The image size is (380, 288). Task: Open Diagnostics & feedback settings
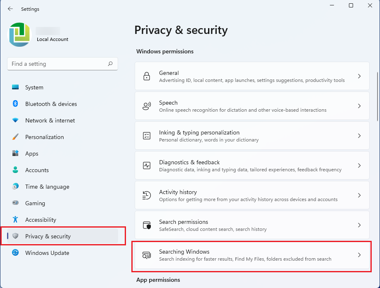point(252,165)
